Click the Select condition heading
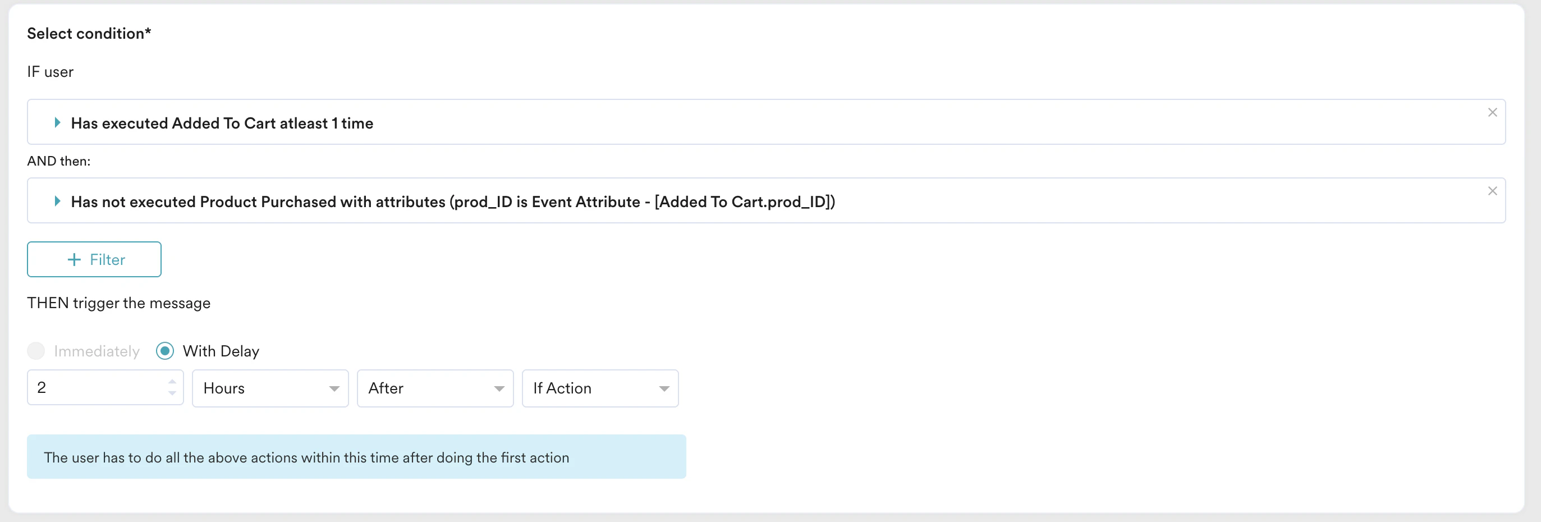The height and width of the screenshot is (522, 1541). (x=89, y=34)
